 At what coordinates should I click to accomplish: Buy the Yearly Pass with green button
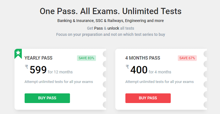(x=47, y=98)
